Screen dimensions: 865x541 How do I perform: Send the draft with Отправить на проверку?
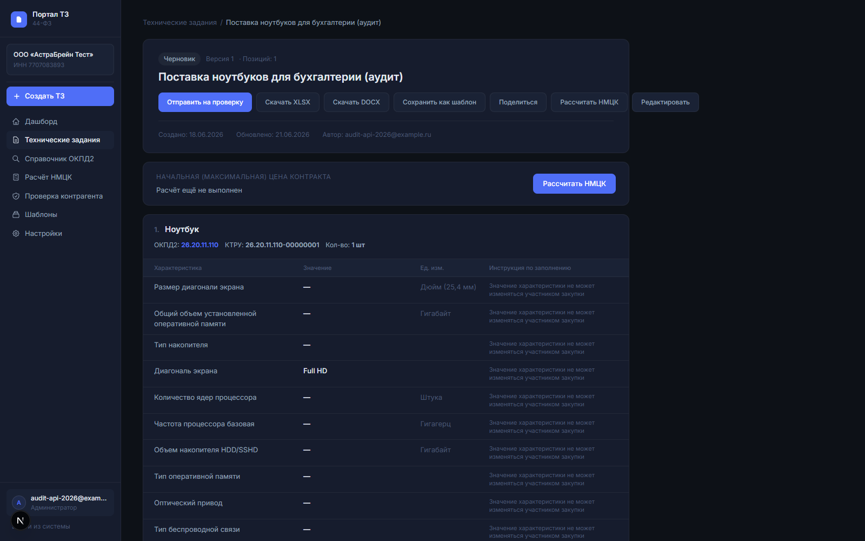pos(205,102)
